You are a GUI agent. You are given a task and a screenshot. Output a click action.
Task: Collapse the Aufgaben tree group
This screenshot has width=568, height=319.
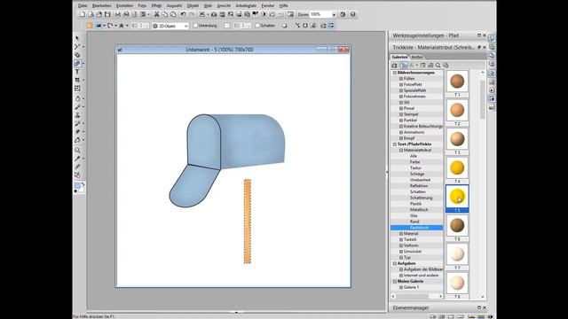point(395,264)
